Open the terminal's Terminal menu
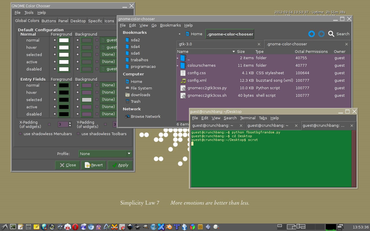The image size is (370, 231). tap(248, 118)
